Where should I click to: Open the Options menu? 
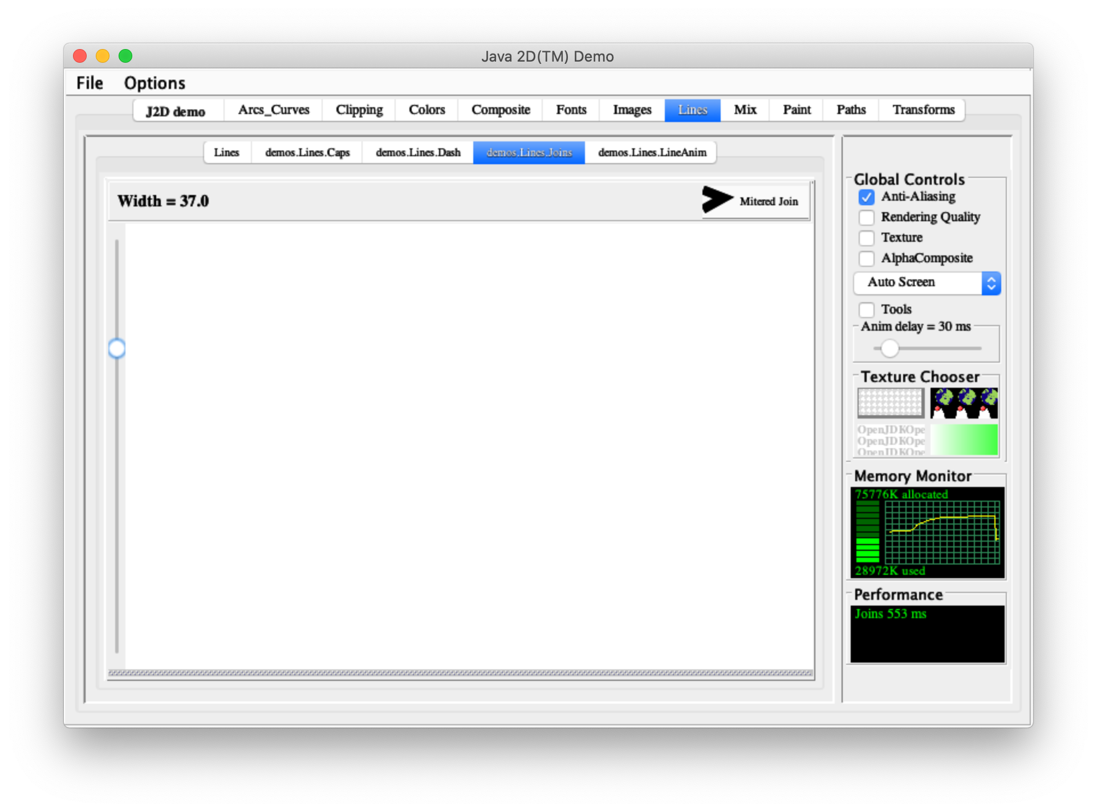(155, 83)
